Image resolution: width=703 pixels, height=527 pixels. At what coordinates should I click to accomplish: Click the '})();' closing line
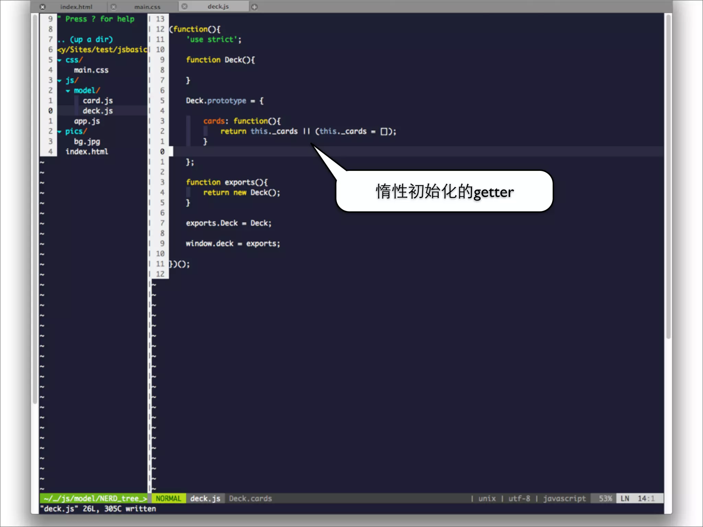(x=179, y=264)
